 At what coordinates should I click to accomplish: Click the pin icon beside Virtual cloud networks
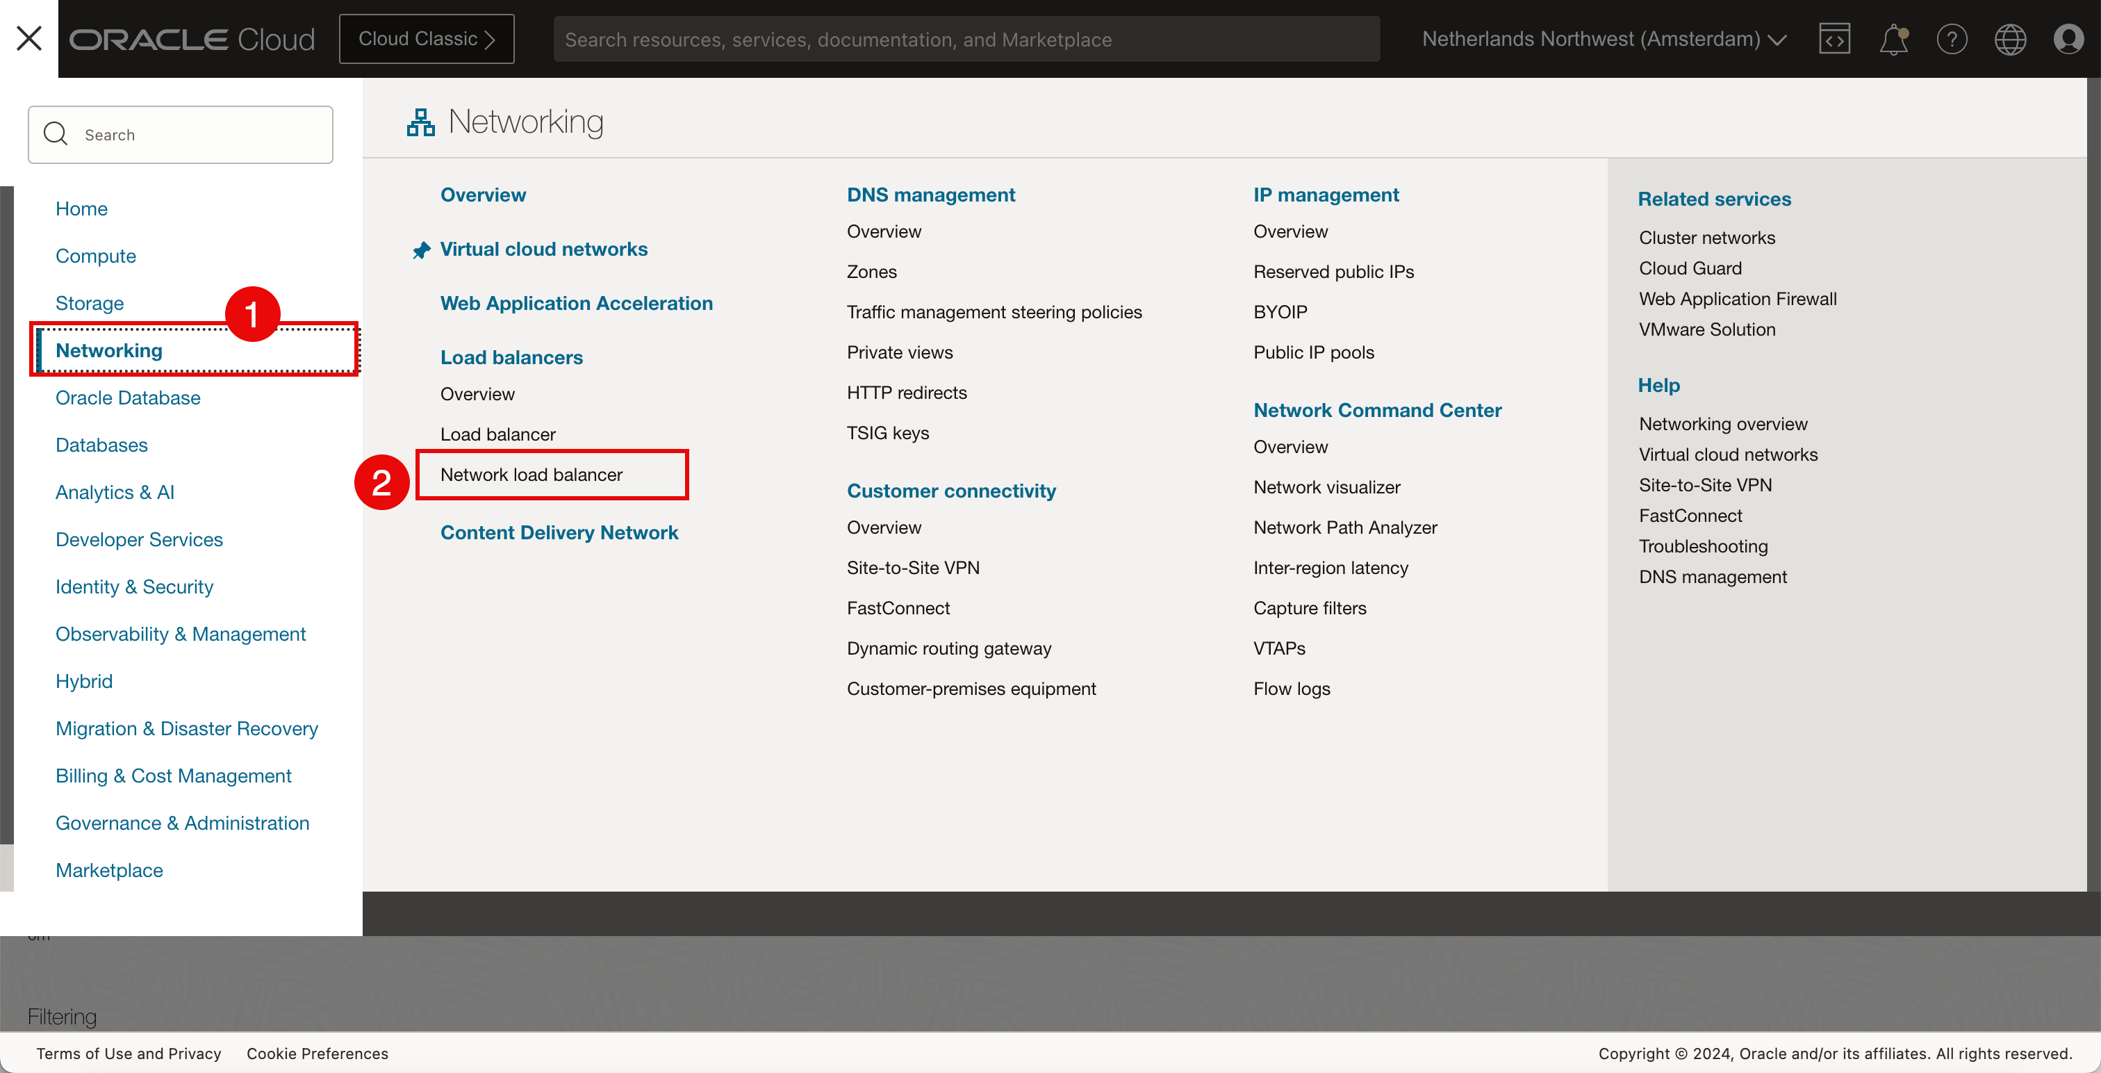421,250
